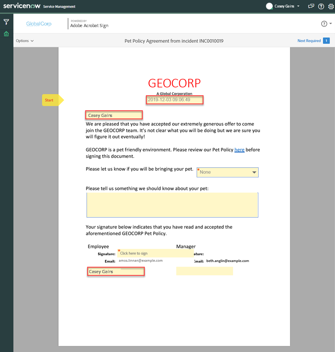Open the filter navigator in the sidebar
The height and width of the screenshot is (352, 335).
pos(6,22)
